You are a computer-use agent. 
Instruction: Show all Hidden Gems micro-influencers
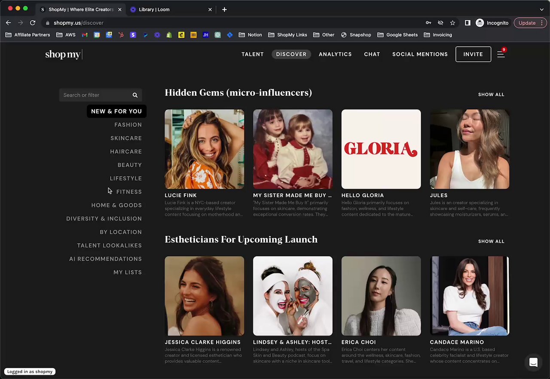[x=491, y=95]
